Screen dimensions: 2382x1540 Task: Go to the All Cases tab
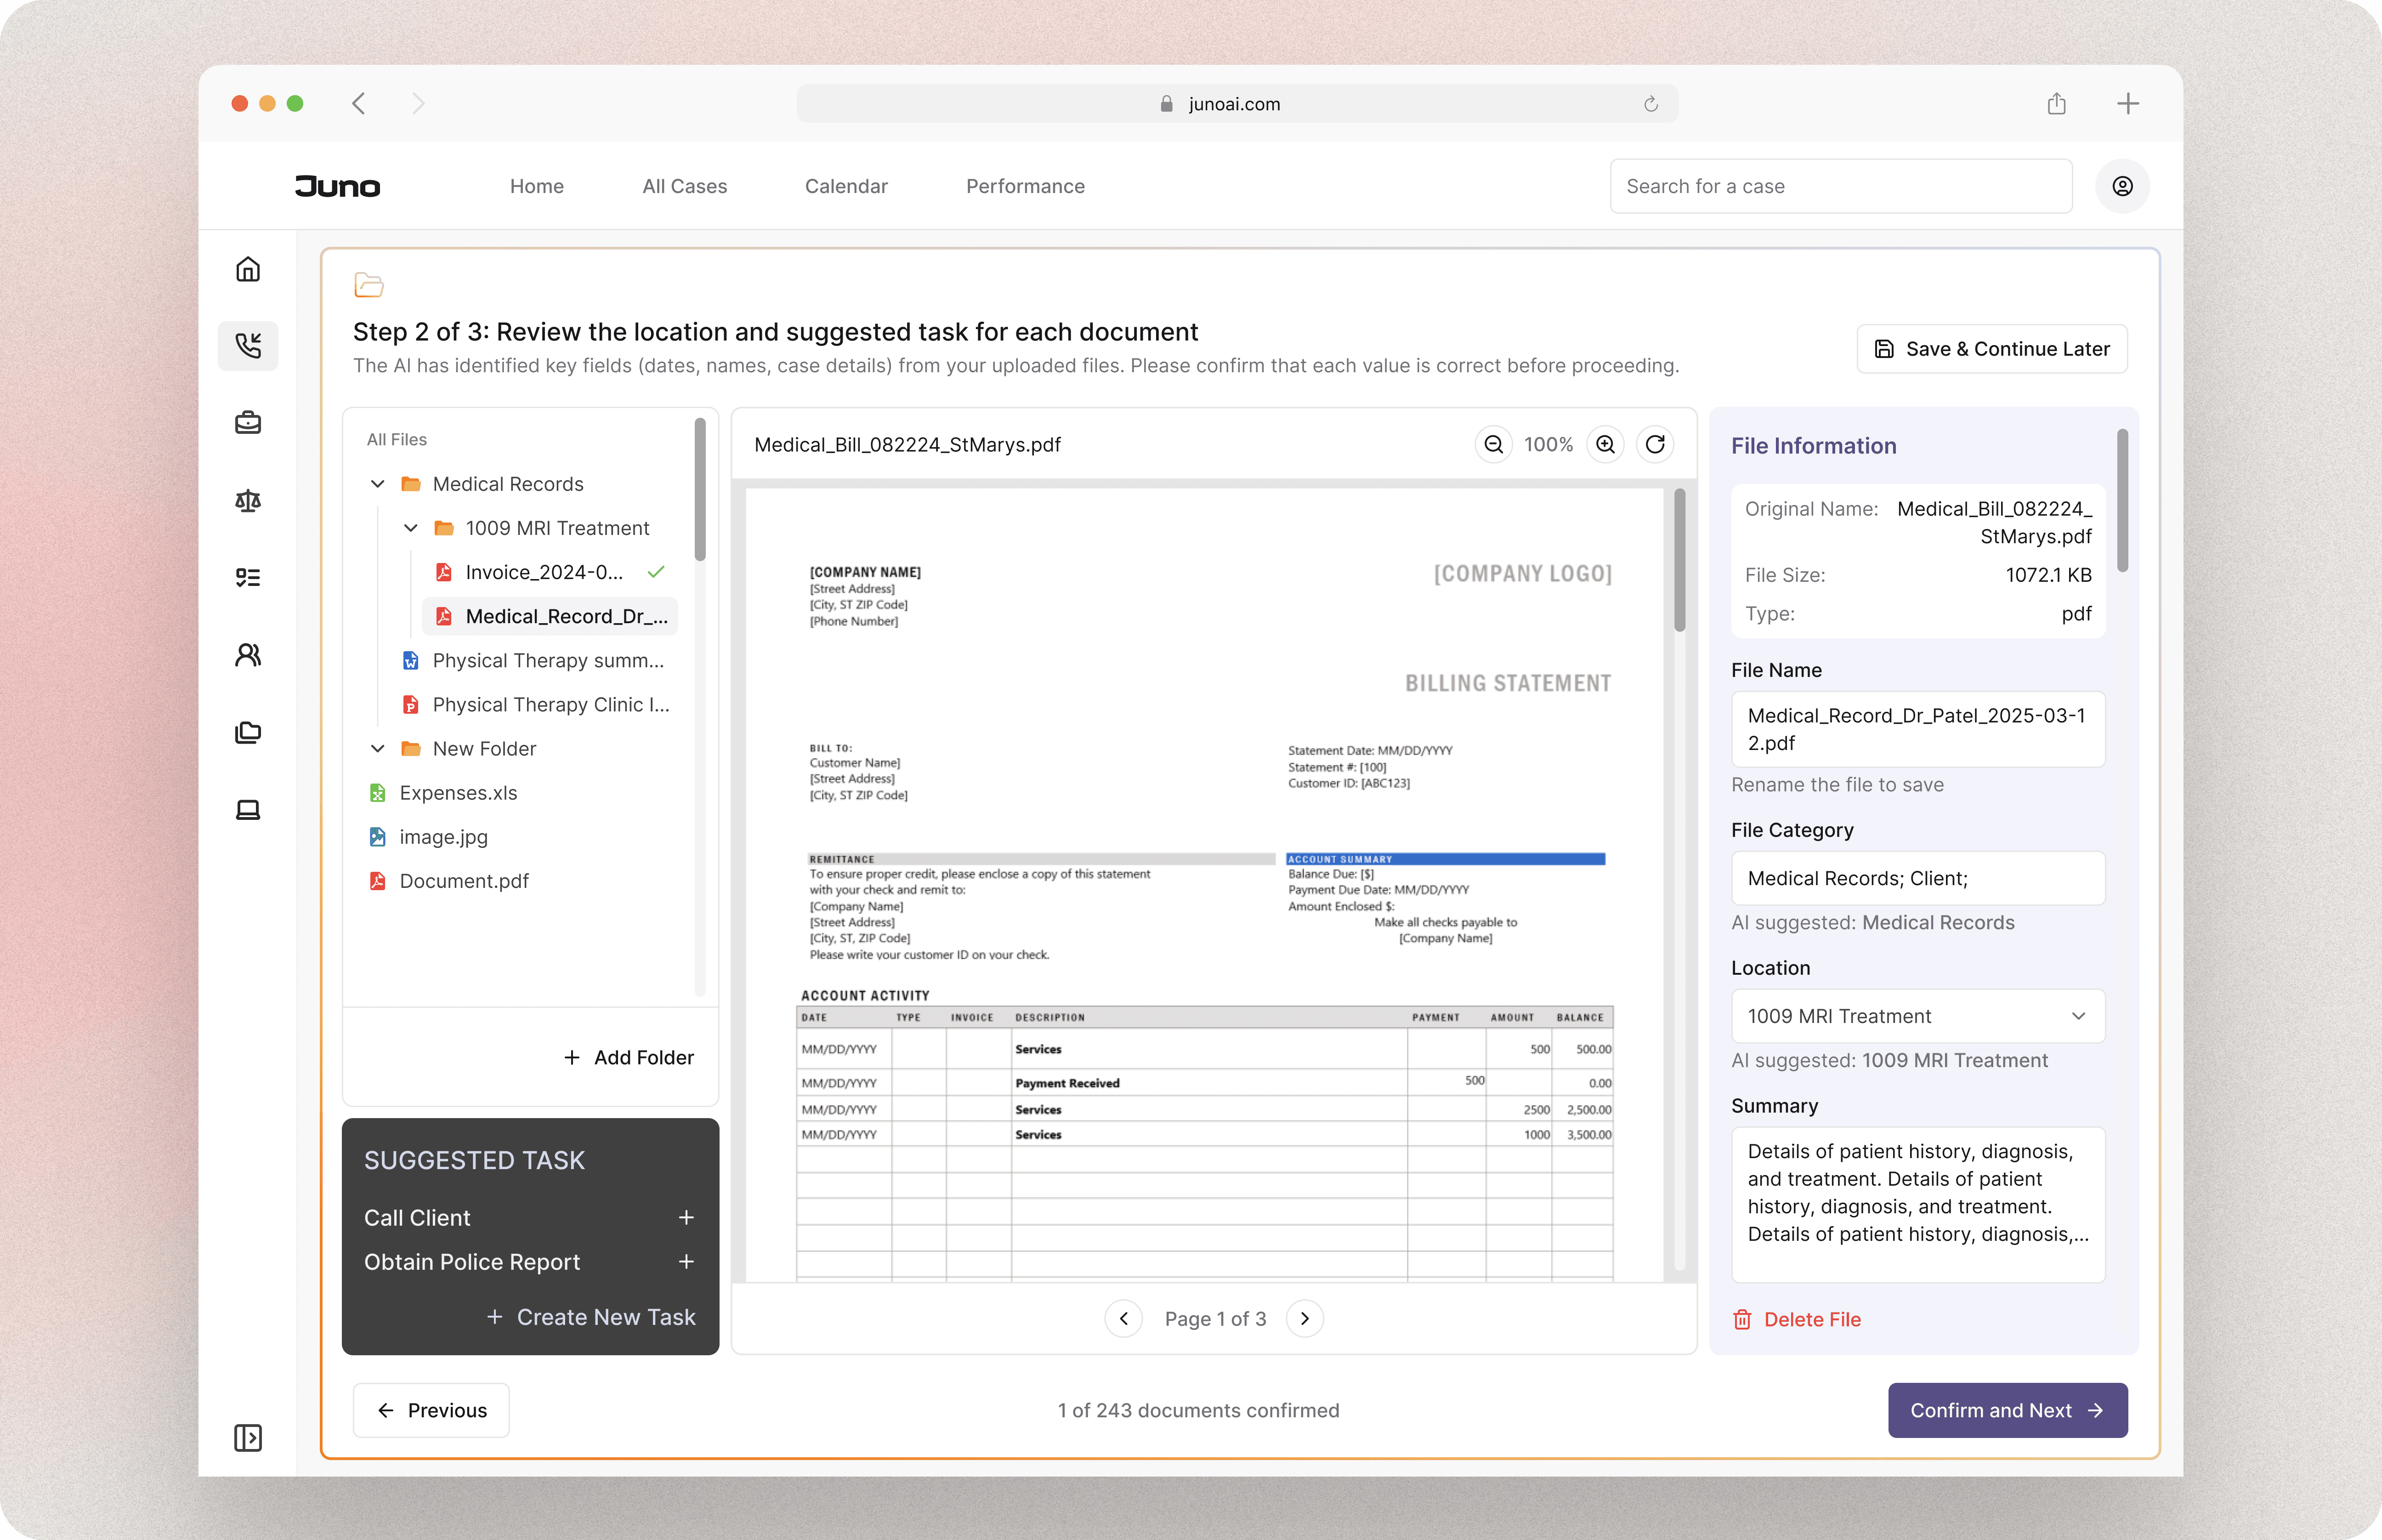click(684, 186)
